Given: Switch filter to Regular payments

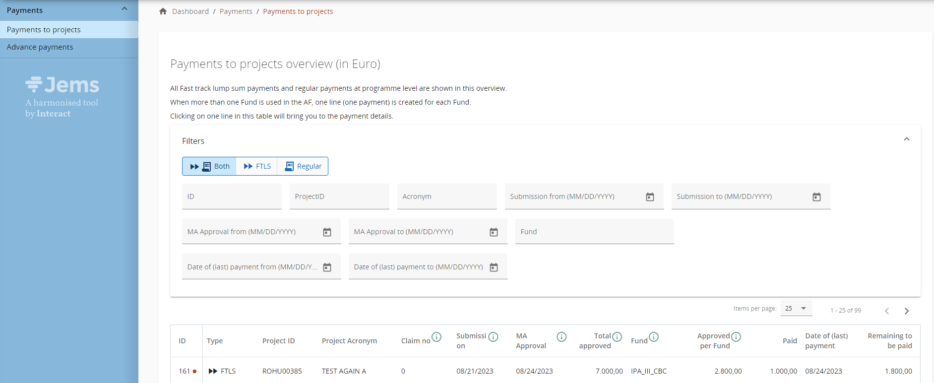Looking at the screenshot, I should pyautogui.click(x=303, y=166).
